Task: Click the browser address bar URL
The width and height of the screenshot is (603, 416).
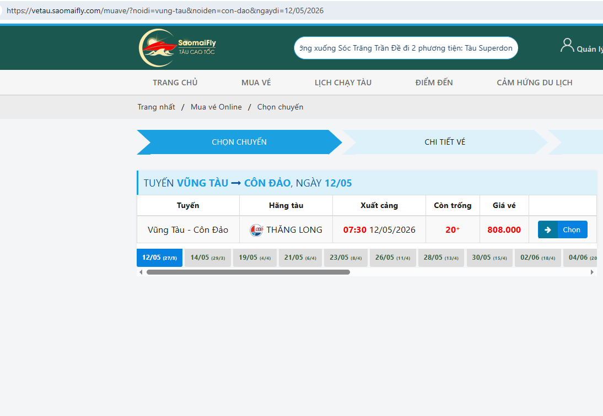Action: tap(165, 11)
